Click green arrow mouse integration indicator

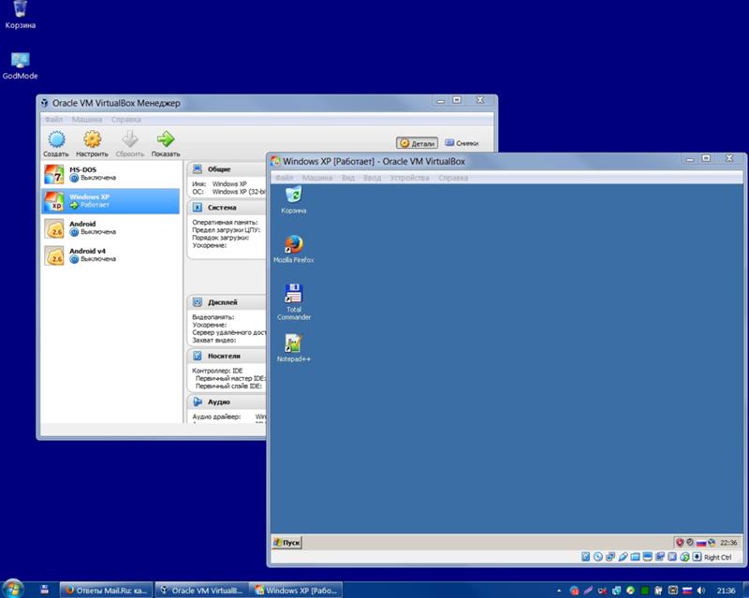684,557
